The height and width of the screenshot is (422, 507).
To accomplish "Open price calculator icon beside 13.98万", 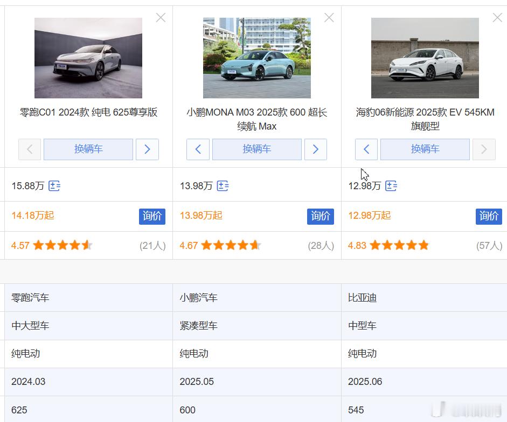I will click(223, 186).
